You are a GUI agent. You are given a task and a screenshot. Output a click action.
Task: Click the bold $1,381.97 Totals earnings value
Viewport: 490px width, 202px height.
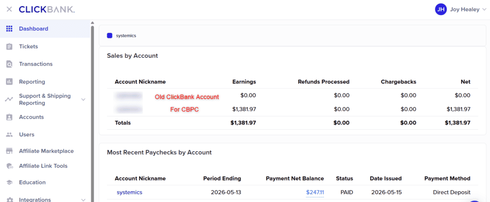point(244,123)
